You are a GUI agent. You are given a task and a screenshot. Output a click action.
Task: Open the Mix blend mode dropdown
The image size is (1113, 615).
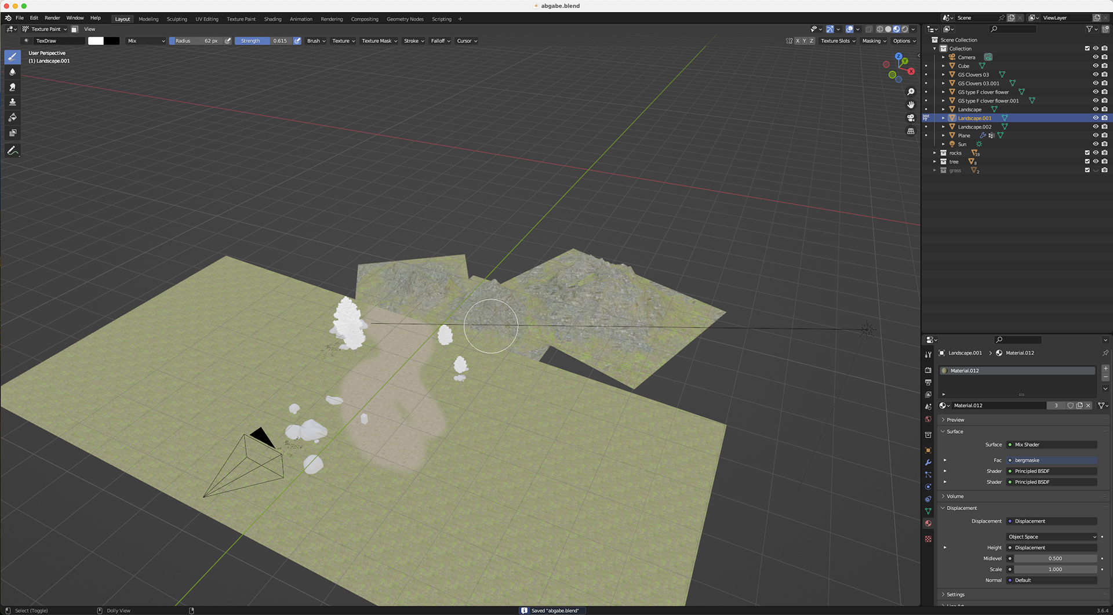point(146,41)
